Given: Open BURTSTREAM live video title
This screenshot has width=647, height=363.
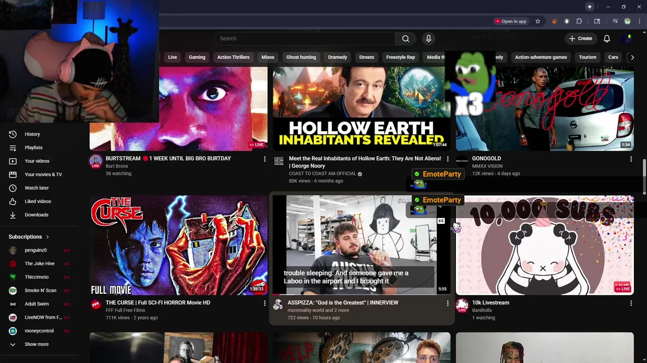Looking at the screenshot, I should tap(168, 159).
